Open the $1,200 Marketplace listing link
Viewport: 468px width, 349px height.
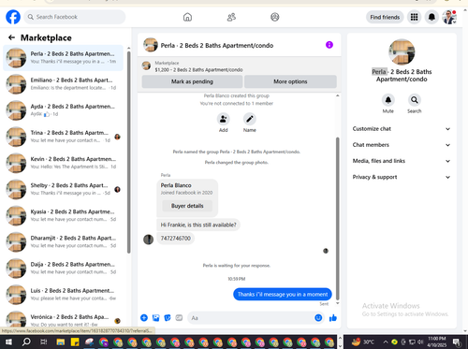tap(198, 70)
